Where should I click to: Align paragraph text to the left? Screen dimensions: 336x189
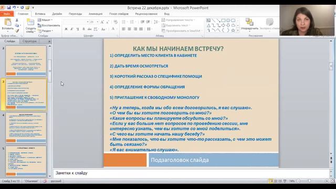pyautogui.click(x=124, y=29)
